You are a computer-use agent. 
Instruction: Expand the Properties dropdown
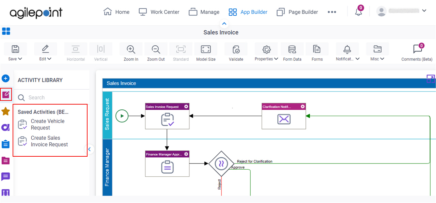click(276, 59)
